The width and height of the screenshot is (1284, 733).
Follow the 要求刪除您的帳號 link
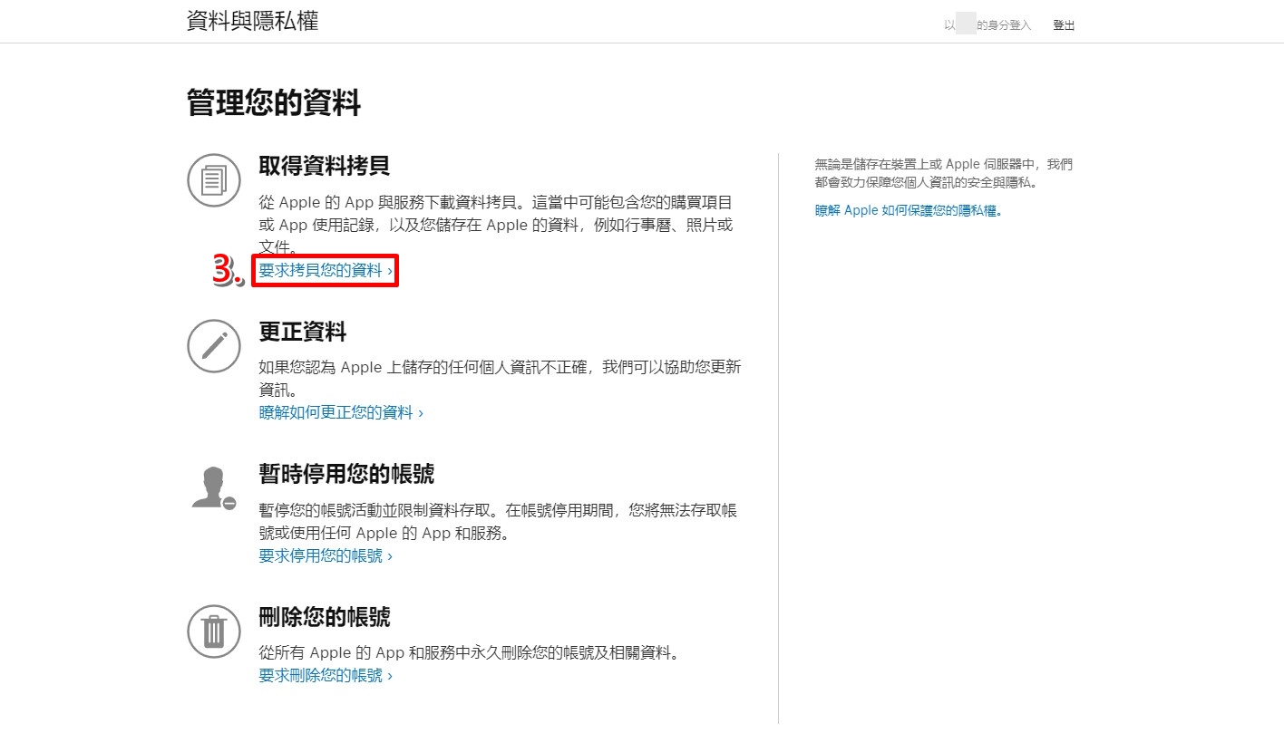coord(326,675)
